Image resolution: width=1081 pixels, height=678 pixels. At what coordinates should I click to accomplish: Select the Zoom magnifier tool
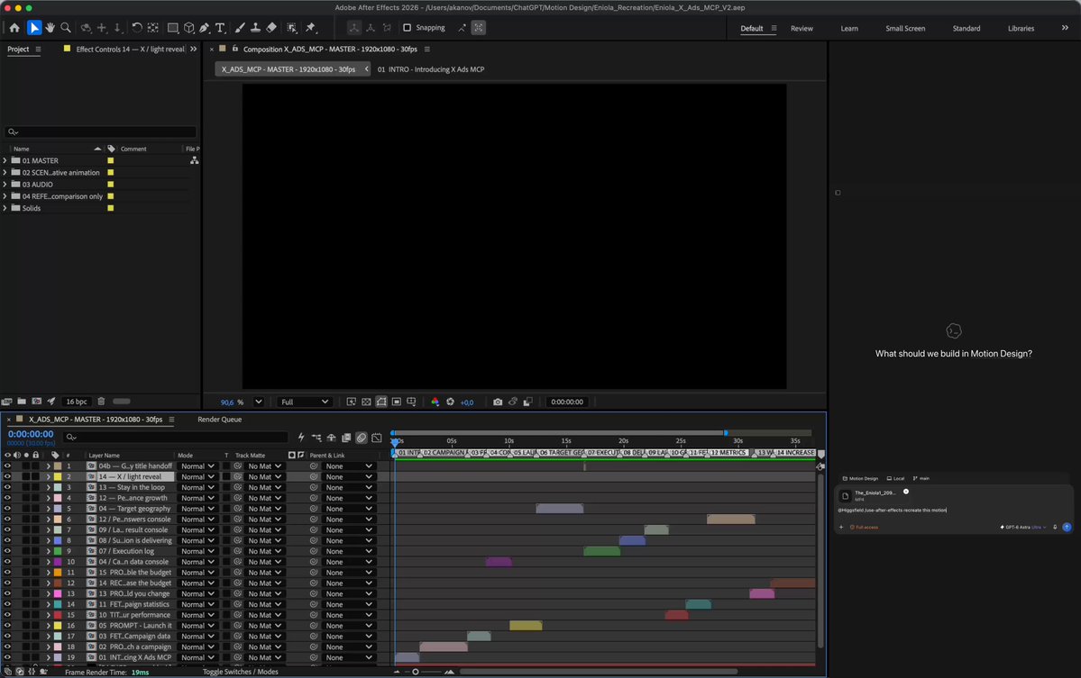pos(66,28)
